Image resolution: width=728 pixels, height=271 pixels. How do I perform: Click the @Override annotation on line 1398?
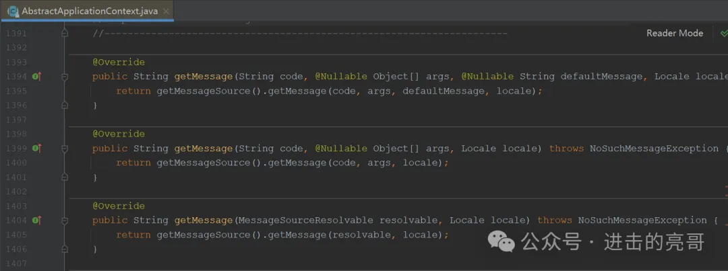point(119,134)
